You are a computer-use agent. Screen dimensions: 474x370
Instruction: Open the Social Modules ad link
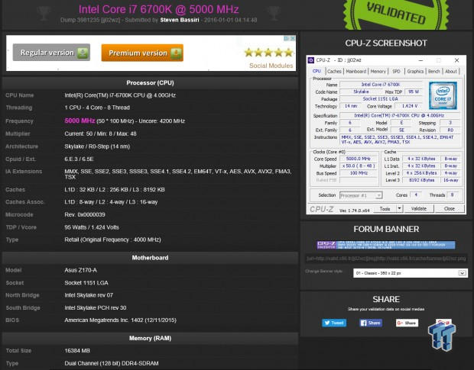271,66
